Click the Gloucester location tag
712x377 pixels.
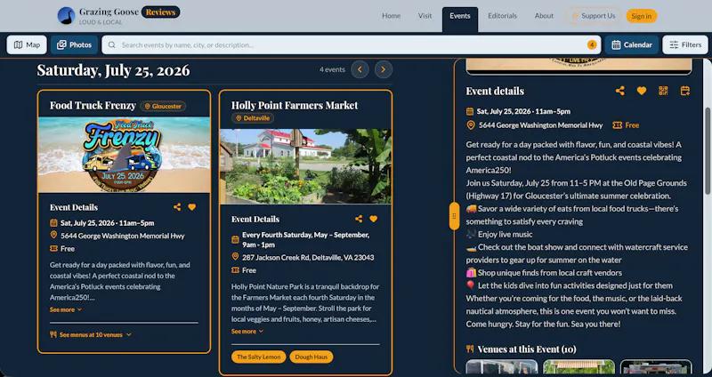[x=163, y=106]
